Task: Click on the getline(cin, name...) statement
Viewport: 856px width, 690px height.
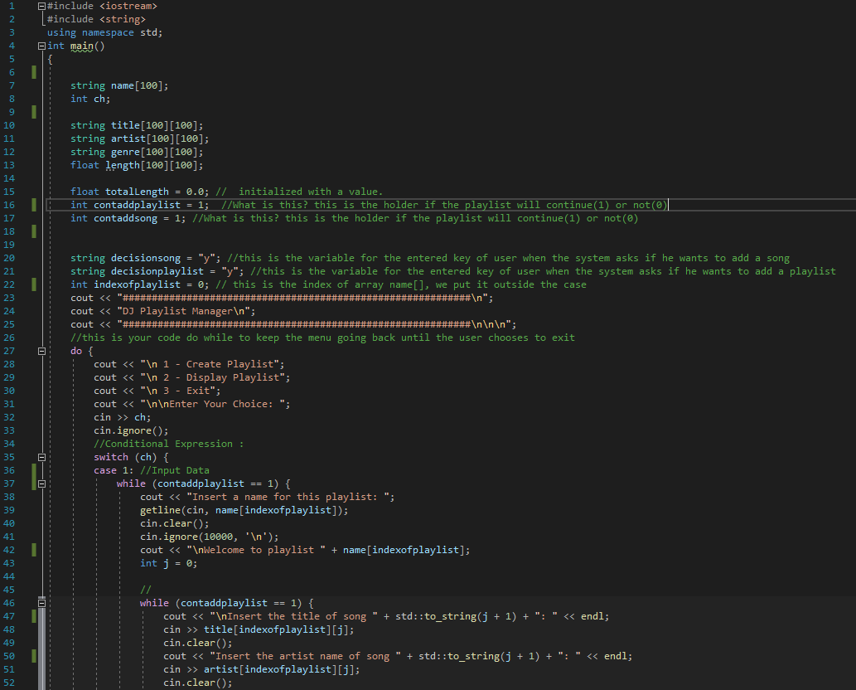Action: click(244, 510)
